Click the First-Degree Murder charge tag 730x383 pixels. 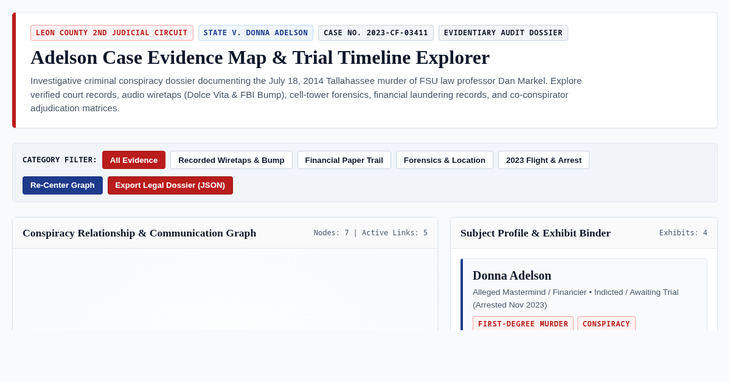coord(523,323)
